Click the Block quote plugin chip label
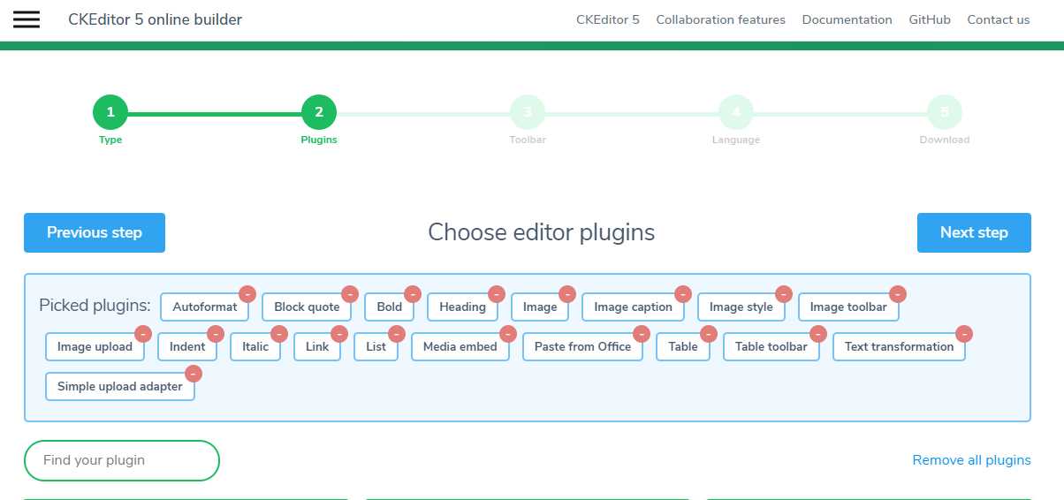This screenshot has width=1064, height=500. point(307,307)
